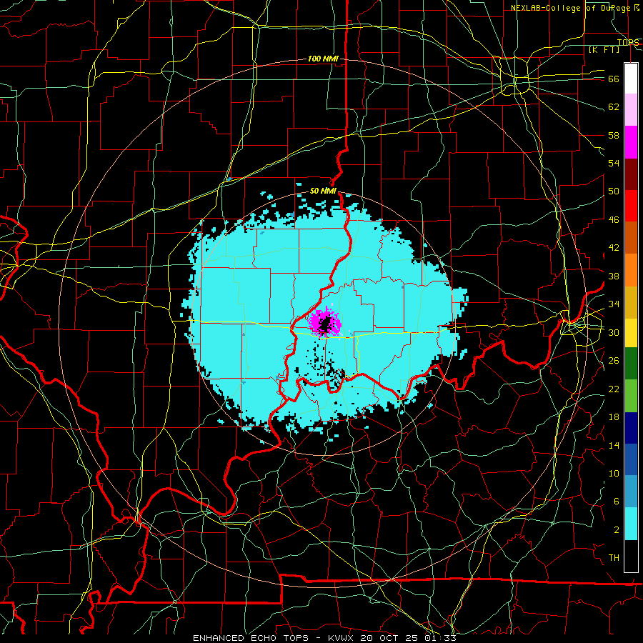Pick the bright red legend swatch
This screenshot has width=643, height=643.
tap(631, 206)
